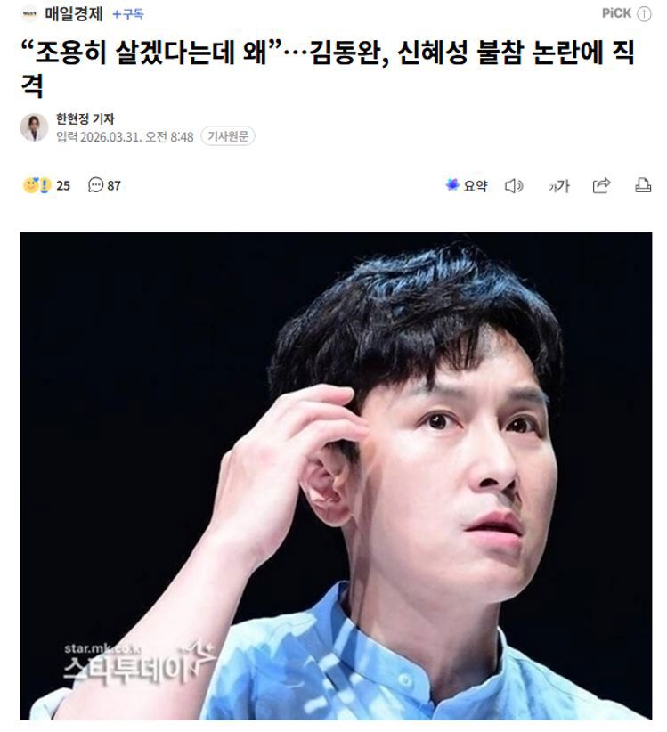The image size is (667, 732).
Task: Open reporter 한현정's profile photo
Action: (34, 126)
